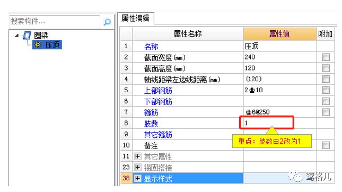
Task: Edit the 名称 value 压顶
Action: point(280,46)
